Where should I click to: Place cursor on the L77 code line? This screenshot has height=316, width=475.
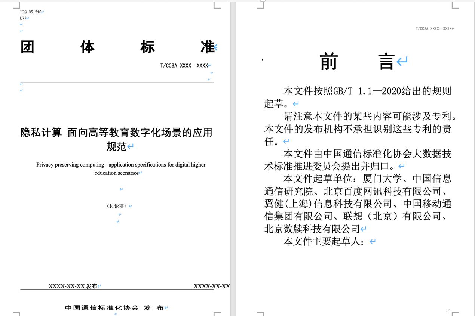(23, 18)
